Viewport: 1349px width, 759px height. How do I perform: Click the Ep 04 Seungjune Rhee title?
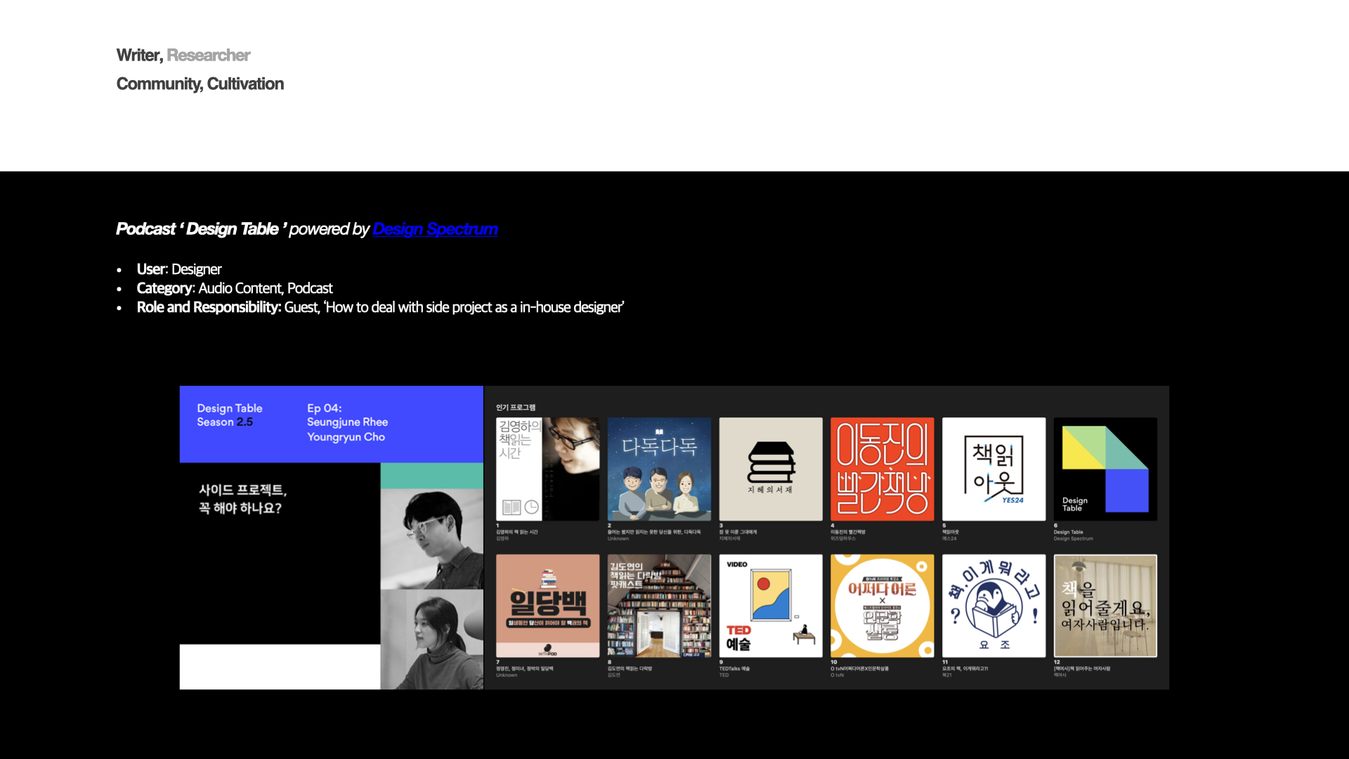347,422
